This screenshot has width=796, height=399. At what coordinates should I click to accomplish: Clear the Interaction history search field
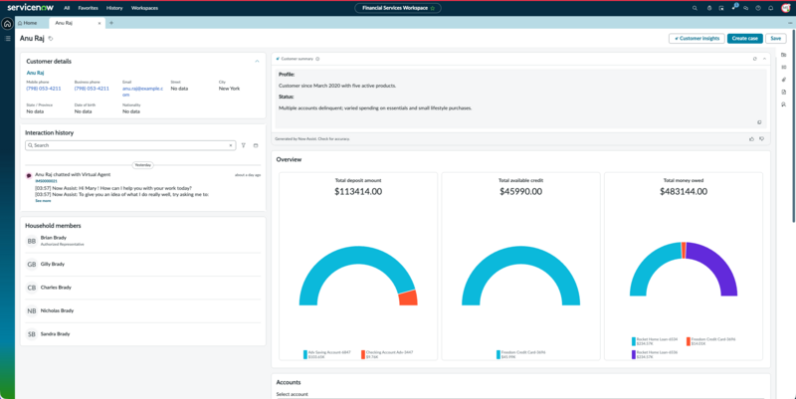pyautogui.click(x=231, y=145)
